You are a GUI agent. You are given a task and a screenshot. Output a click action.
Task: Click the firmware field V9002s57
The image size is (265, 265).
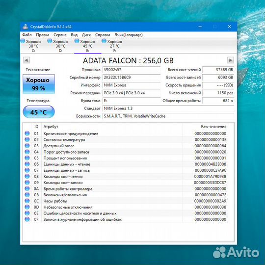[132, 70]
